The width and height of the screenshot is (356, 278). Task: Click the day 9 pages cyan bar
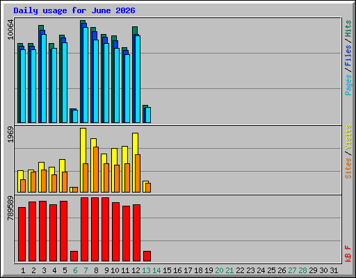coord(106,83)
